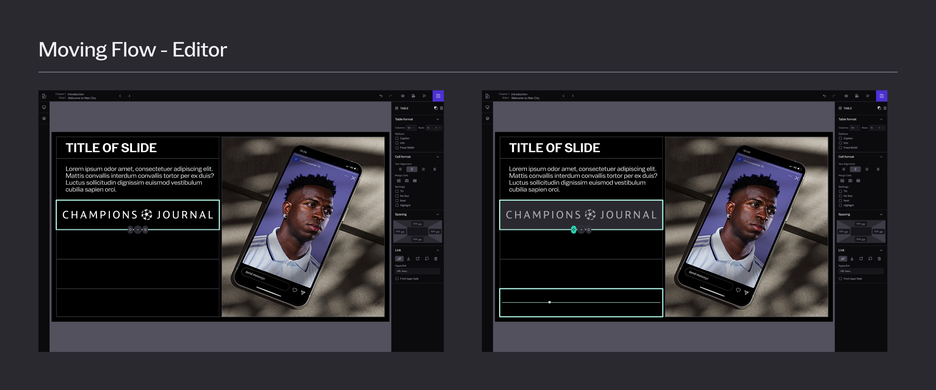The height and width of the screenshot is (390, 936).
Task: Click the external link icon in right editor
Action: pos(861,259)
